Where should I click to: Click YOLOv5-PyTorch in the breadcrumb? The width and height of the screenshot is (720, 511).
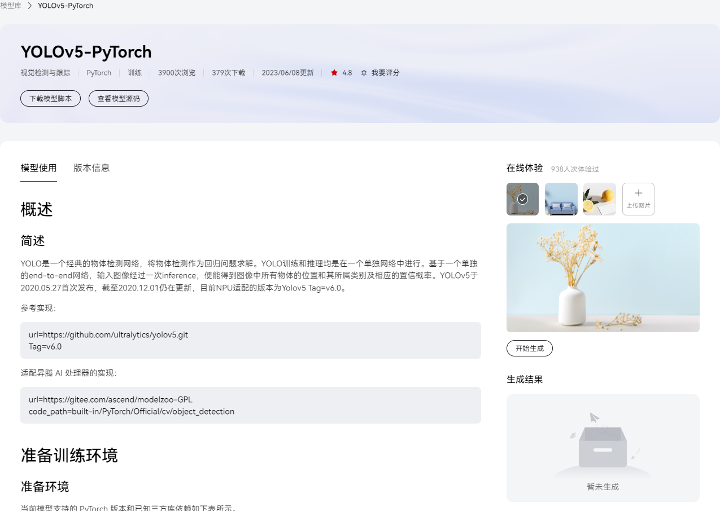[x=66, y=6]
